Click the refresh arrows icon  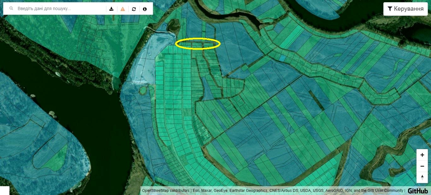pos(134,9)
